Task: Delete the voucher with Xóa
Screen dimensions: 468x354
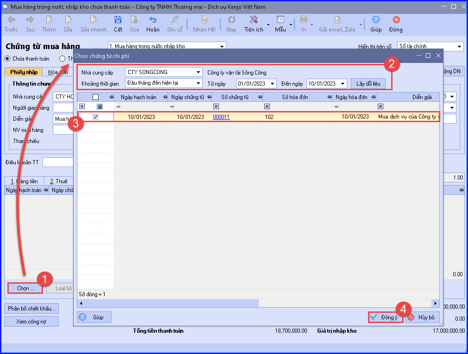Action: coord(134,24)
